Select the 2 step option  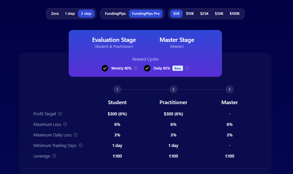pos(86,14)
